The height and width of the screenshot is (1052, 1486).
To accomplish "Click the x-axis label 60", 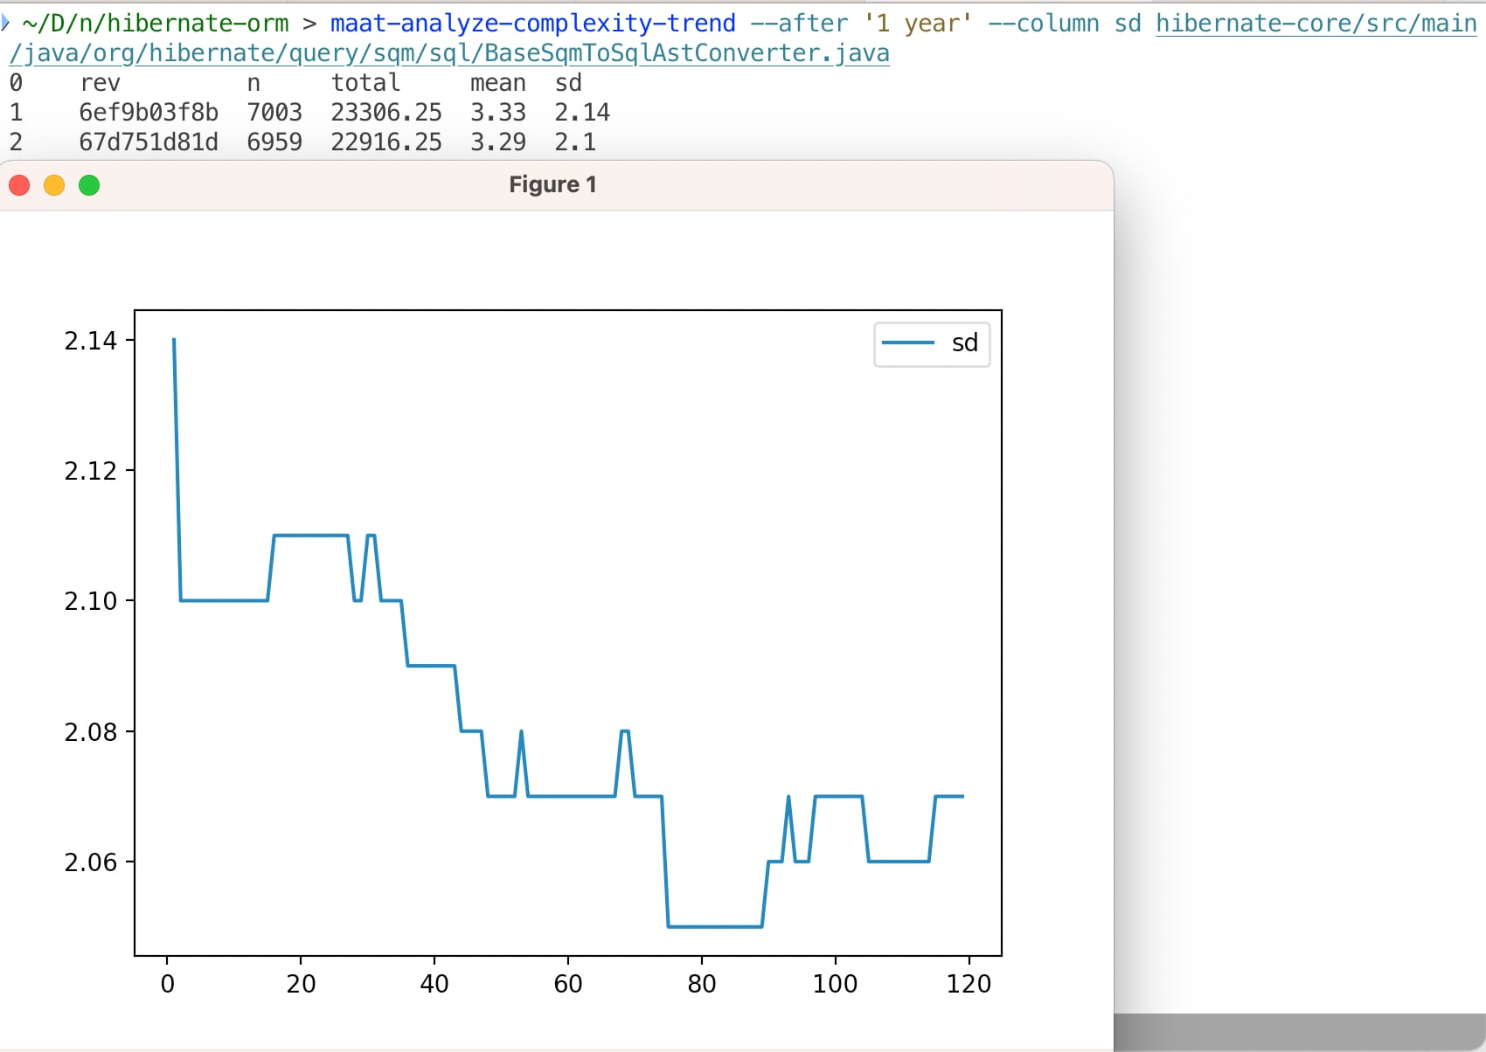I will click(568, 984).
